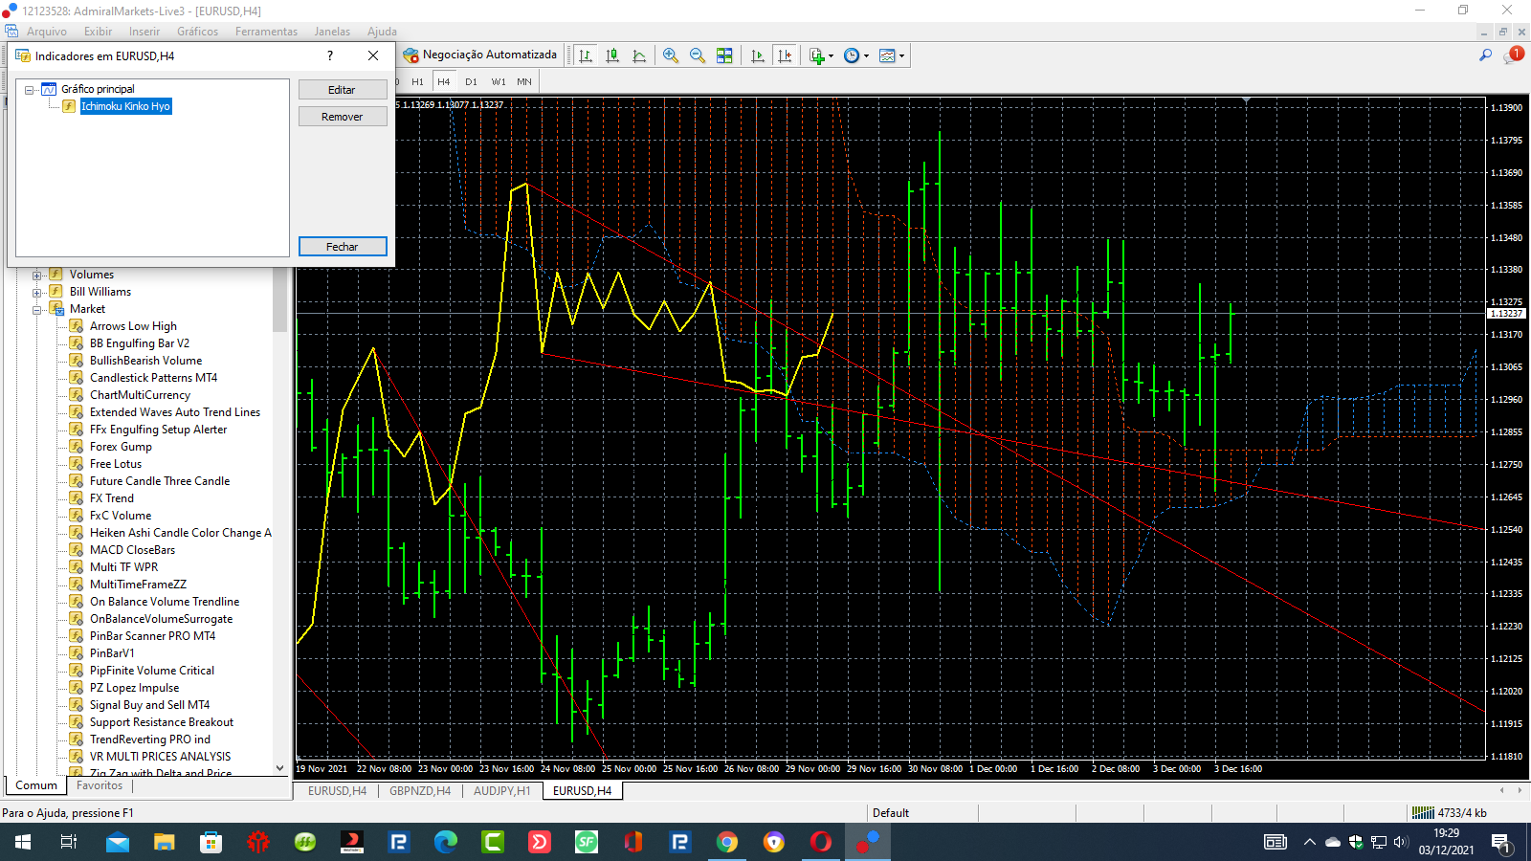
Task: Click the Indicators list icon with green plus
Action: coord(817,55)
